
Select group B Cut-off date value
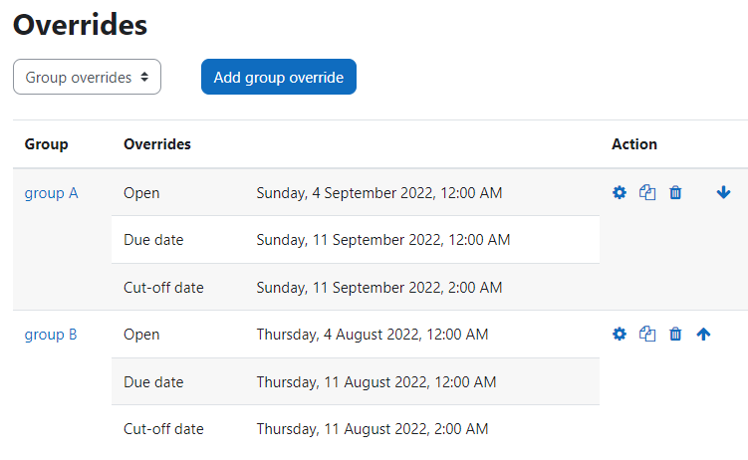pyautogui.click(x=373, y=429)
